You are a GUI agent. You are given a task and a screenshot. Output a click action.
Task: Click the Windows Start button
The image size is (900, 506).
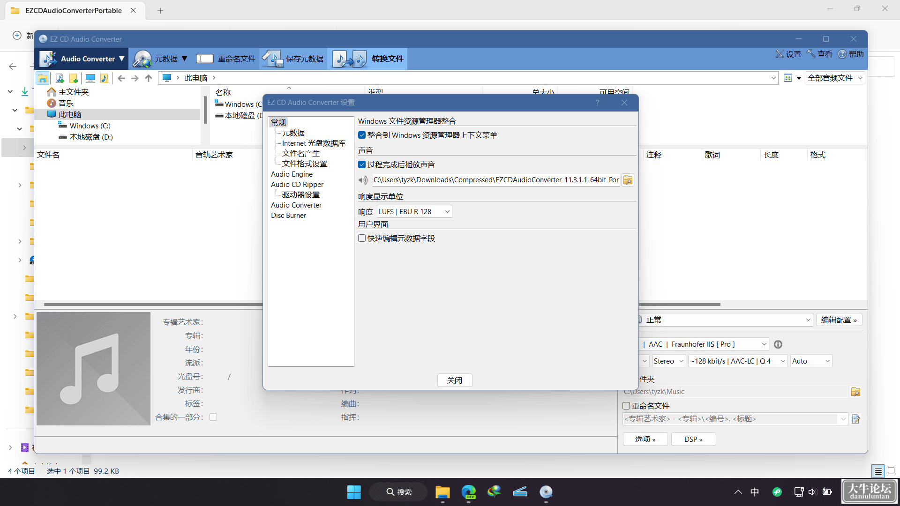coord(354,492)
